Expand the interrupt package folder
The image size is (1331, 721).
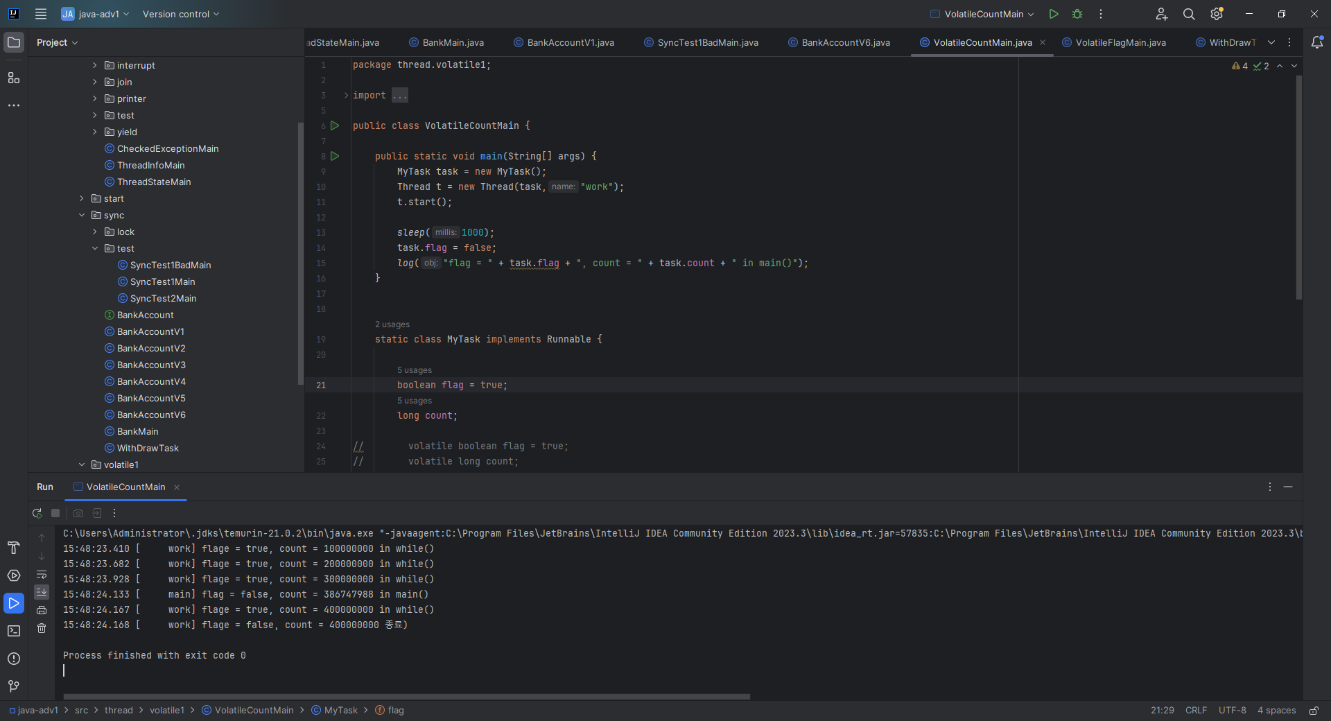coord(95,65)
